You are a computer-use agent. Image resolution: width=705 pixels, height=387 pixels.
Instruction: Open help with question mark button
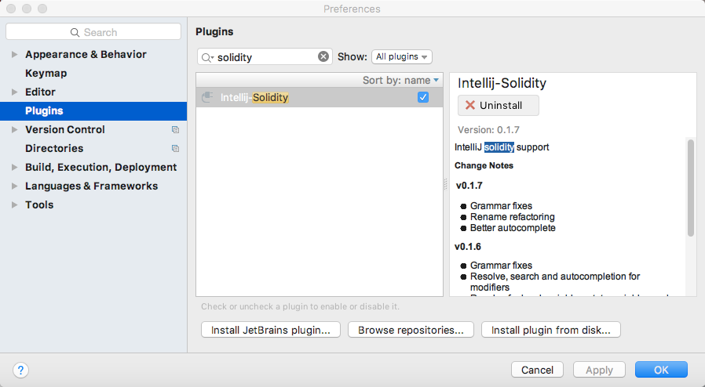[x=20, y=370]
